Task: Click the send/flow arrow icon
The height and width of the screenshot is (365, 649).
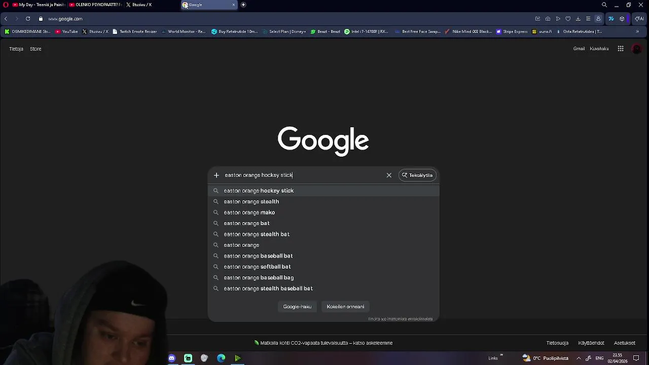Action: tap(558, 19)
